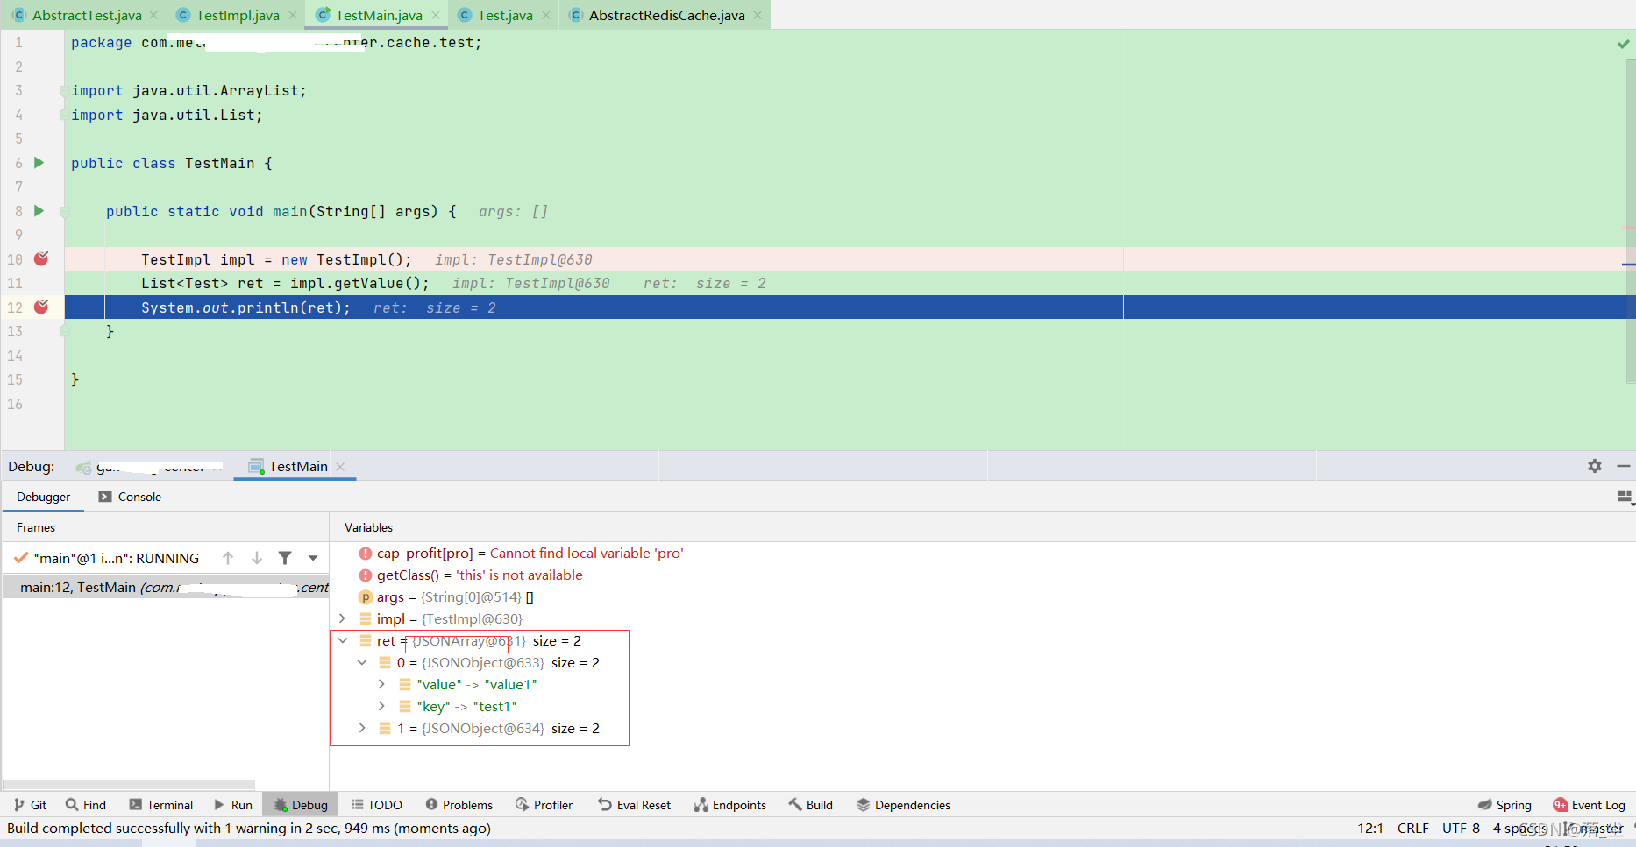The width and height of the screenshot is (1636, 847).
Task: Expand the "key" -> "test1" entry
Action: click(x=381, y=706)
